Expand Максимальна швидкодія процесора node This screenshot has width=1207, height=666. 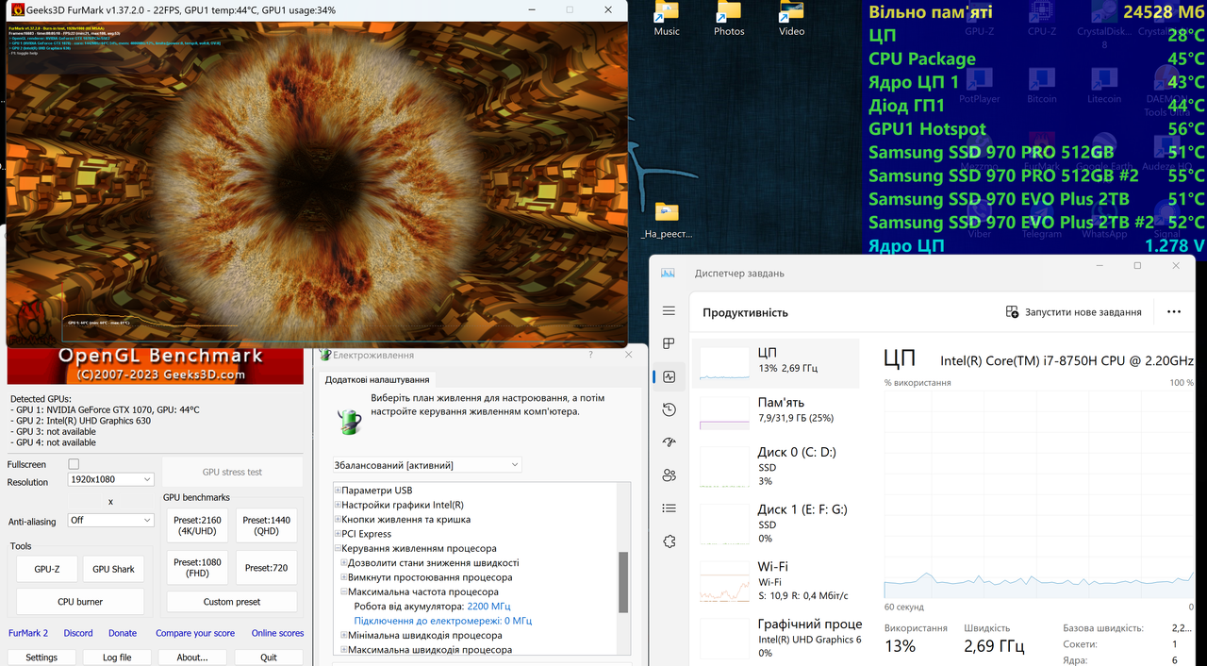tap(343, 649)
